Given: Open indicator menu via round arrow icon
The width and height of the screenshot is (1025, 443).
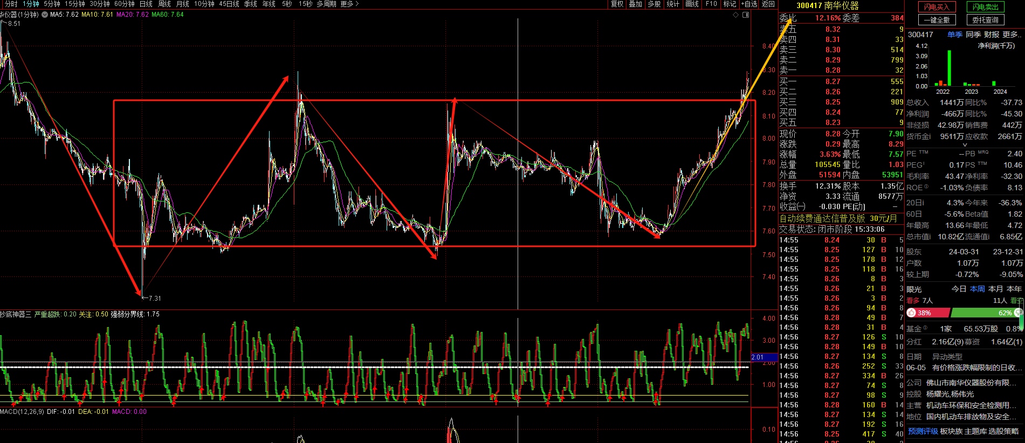Looking at the screenshot, I should (x=44, y=15).
